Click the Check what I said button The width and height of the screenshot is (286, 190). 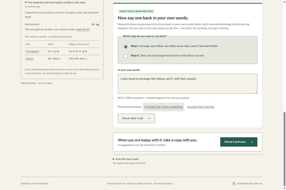[x=136, y=119]
